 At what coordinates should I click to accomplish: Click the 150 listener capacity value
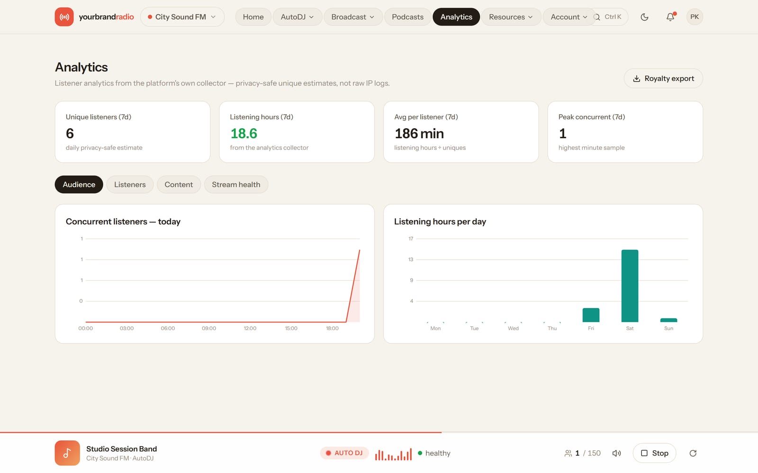pyautogui.click(x=594, y=453)
